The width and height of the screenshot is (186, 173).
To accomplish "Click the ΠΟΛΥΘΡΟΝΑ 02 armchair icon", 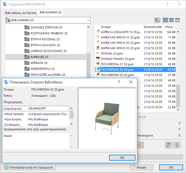I will pos(98,70).
